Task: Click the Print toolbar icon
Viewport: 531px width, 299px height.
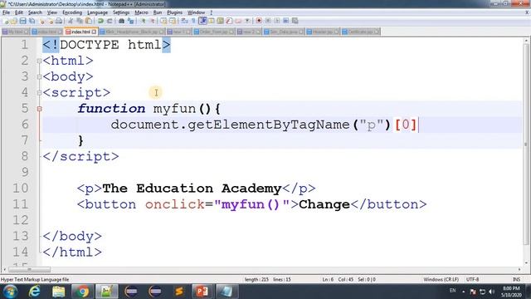Action: [x=59, y=21]
